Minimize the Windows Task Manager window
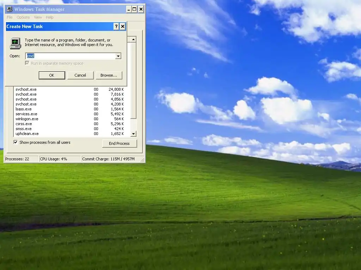 click(x=128, y=9)
